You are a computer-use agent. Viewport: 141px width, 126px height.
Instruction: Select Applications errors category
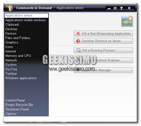pos(26,15)
